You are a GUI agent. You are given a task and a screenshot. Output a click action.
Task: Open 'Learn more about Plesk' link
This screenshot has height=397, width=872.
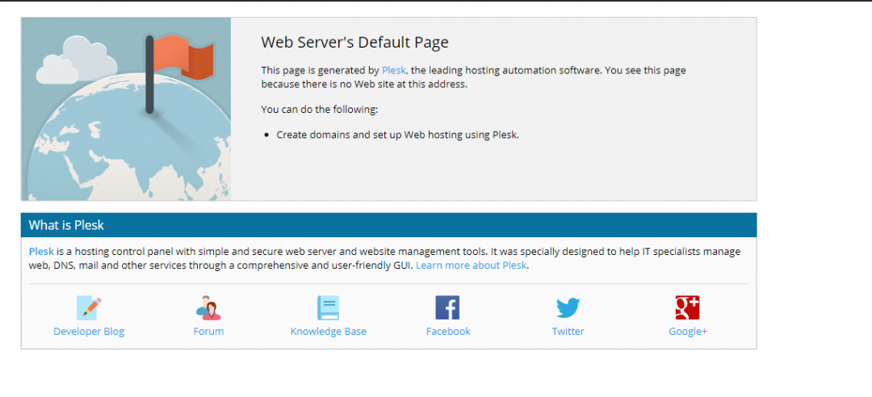472,265
